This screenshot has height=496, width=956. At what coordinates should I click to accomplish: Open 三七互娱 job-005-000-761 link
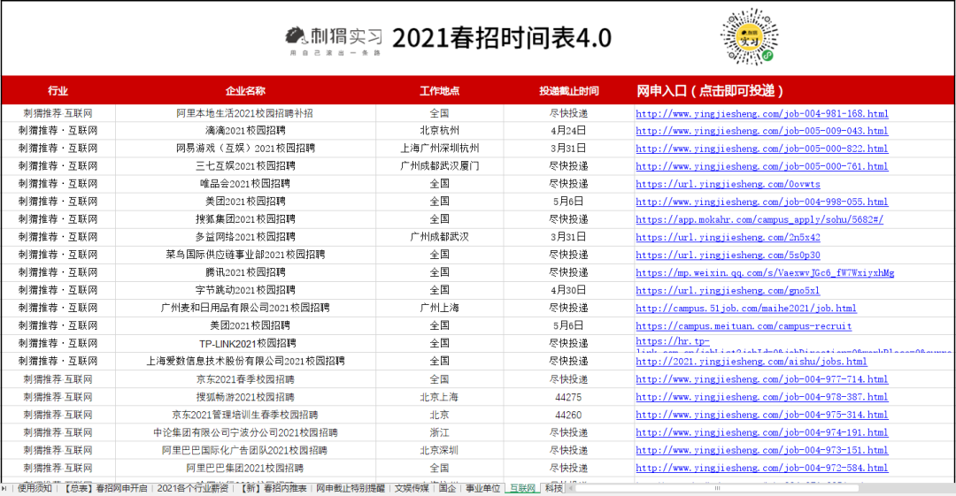click(x=761, y=165)
